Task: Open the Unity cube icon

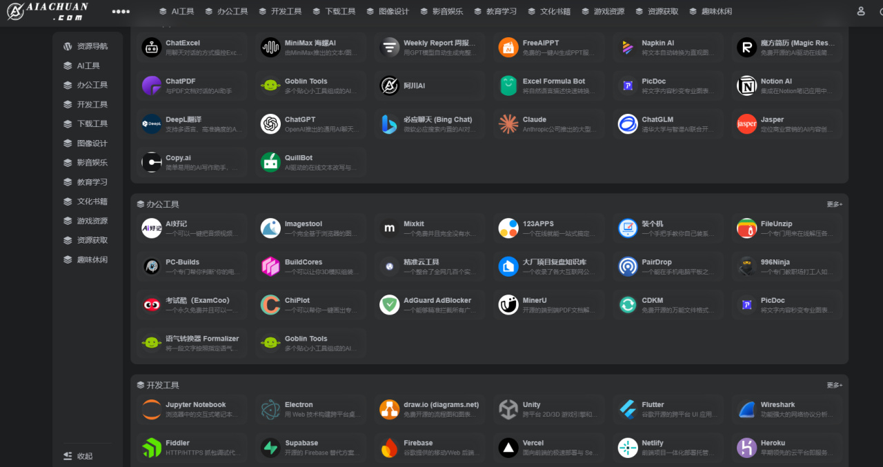Action: 508,409
